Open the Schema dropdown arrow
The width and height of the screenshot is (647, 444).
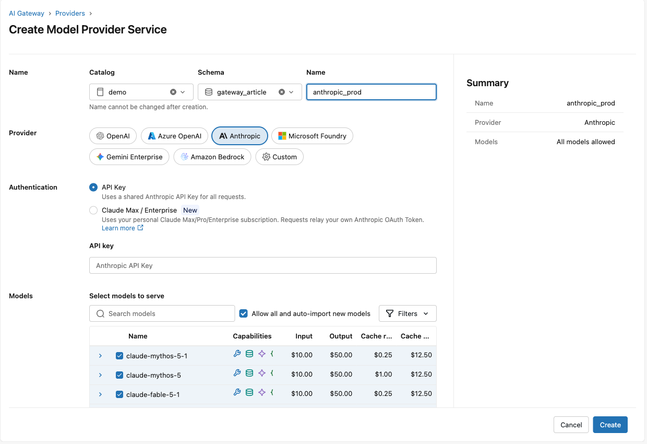point(291,92)
